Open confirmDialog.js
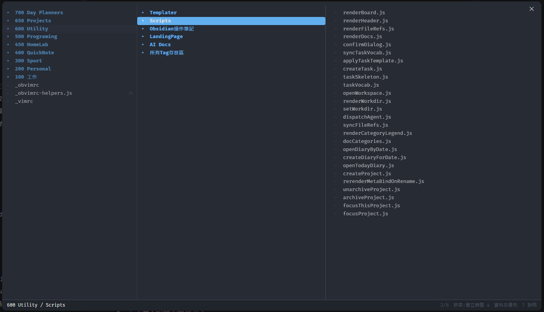 coord(367,45)
